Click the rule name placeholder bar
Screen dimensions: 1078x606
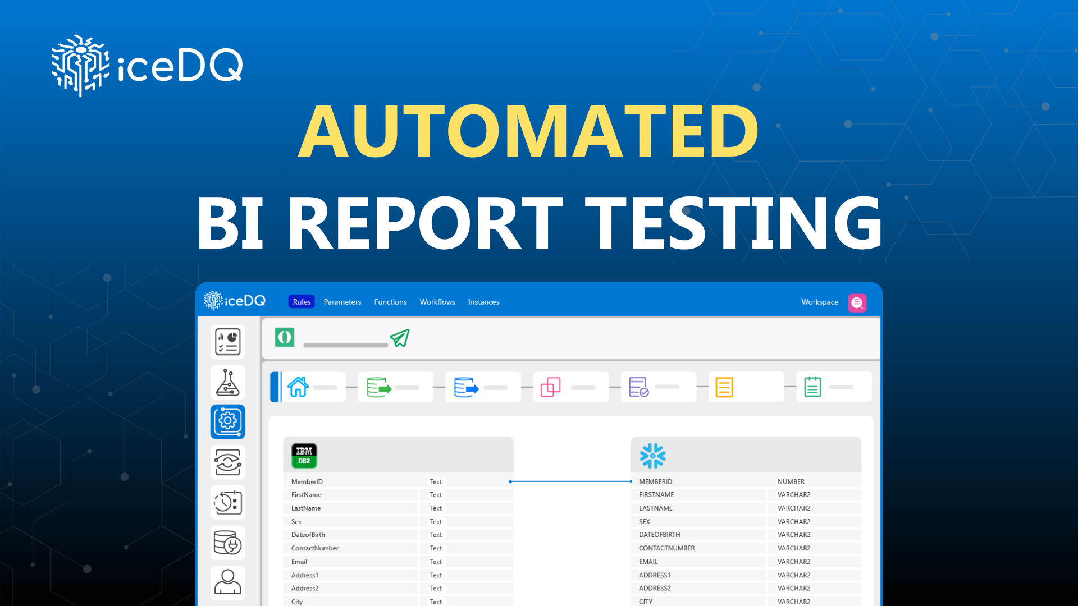pyautogui.click(x=346, y=345)
